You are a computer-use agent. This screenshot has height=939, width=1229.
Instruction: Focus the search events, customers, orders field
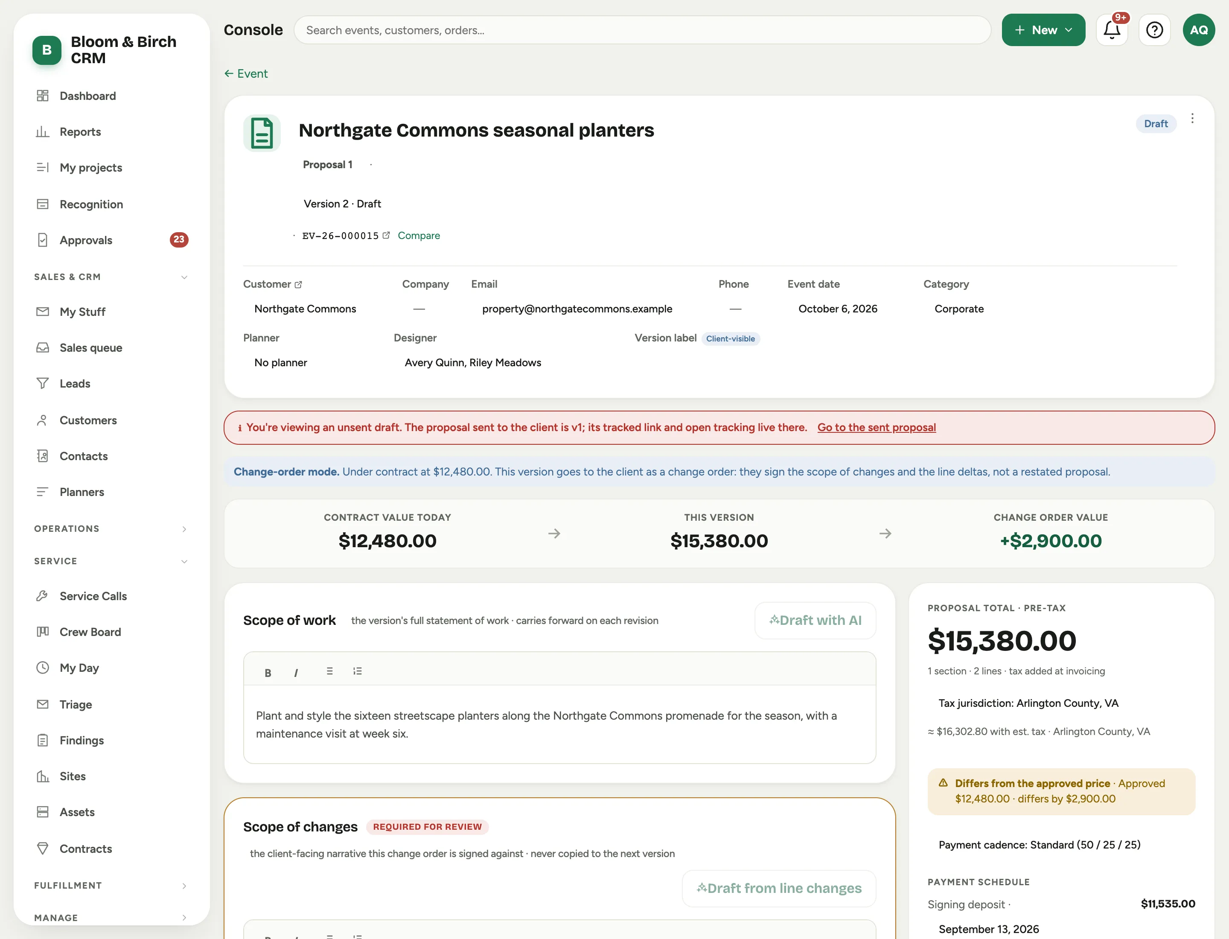642,29
